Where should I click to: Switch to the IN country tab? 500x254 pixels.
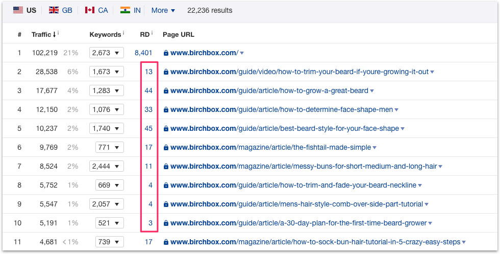pyautogui.click(x=131, y=10)
